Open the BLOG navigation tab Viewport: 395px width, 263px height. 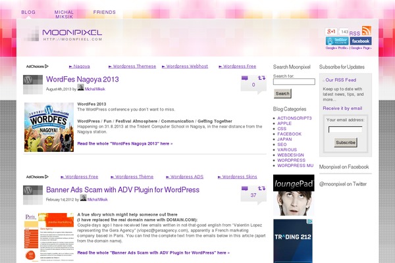tap(28, 12)
